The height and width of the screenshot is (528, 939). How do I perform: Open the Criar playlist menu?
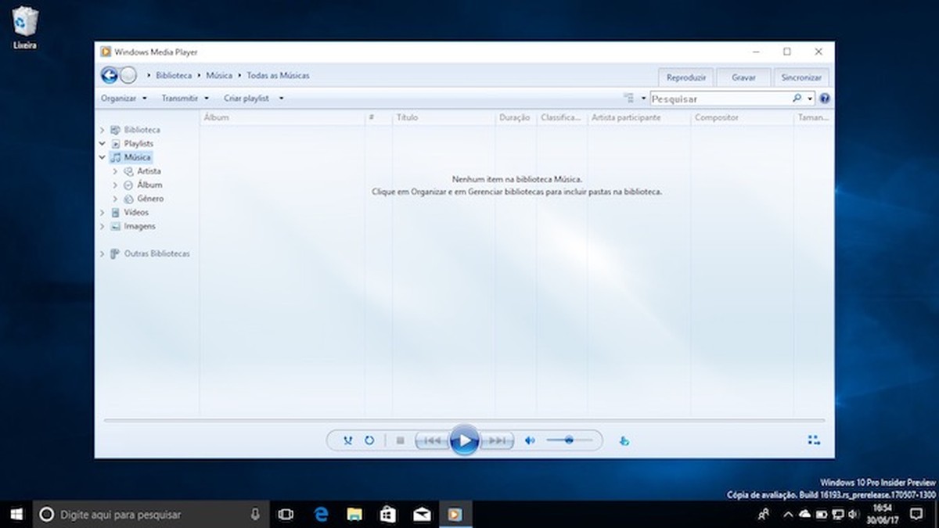(x=247, y=98)
